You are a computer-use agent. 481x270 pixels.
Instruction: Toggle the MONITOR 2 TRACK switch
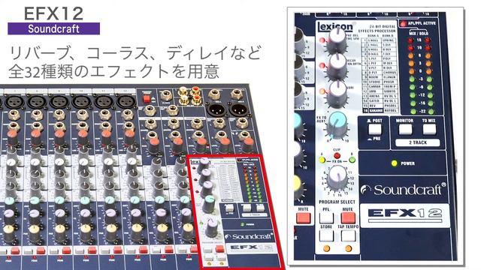(x=405, y=129)
